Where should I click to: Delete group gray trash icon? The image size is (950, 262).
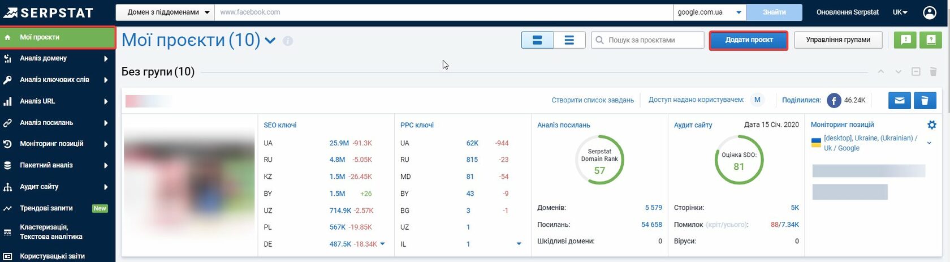pyautogui.click(x=933, y=71)
